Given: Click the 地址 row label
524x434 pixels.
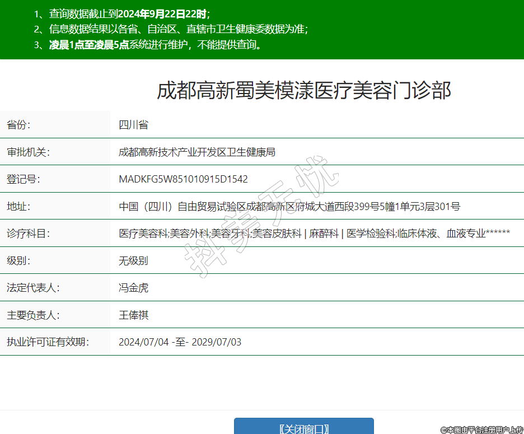Looking at the screenshot, I should click(18, 207).
